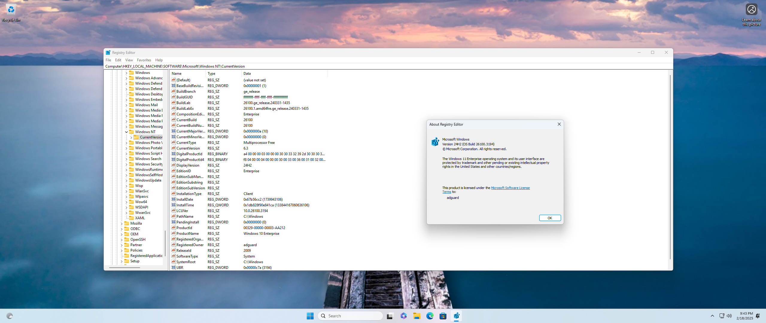Sort values by the Name column header
766x323 pixels.
188,74
